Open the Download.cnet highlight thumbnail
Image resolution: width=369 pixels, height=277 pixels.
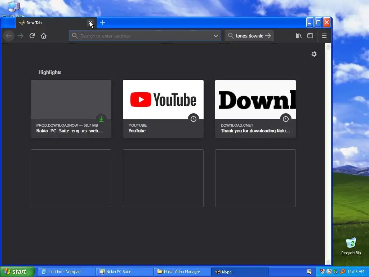coord(255,100)
